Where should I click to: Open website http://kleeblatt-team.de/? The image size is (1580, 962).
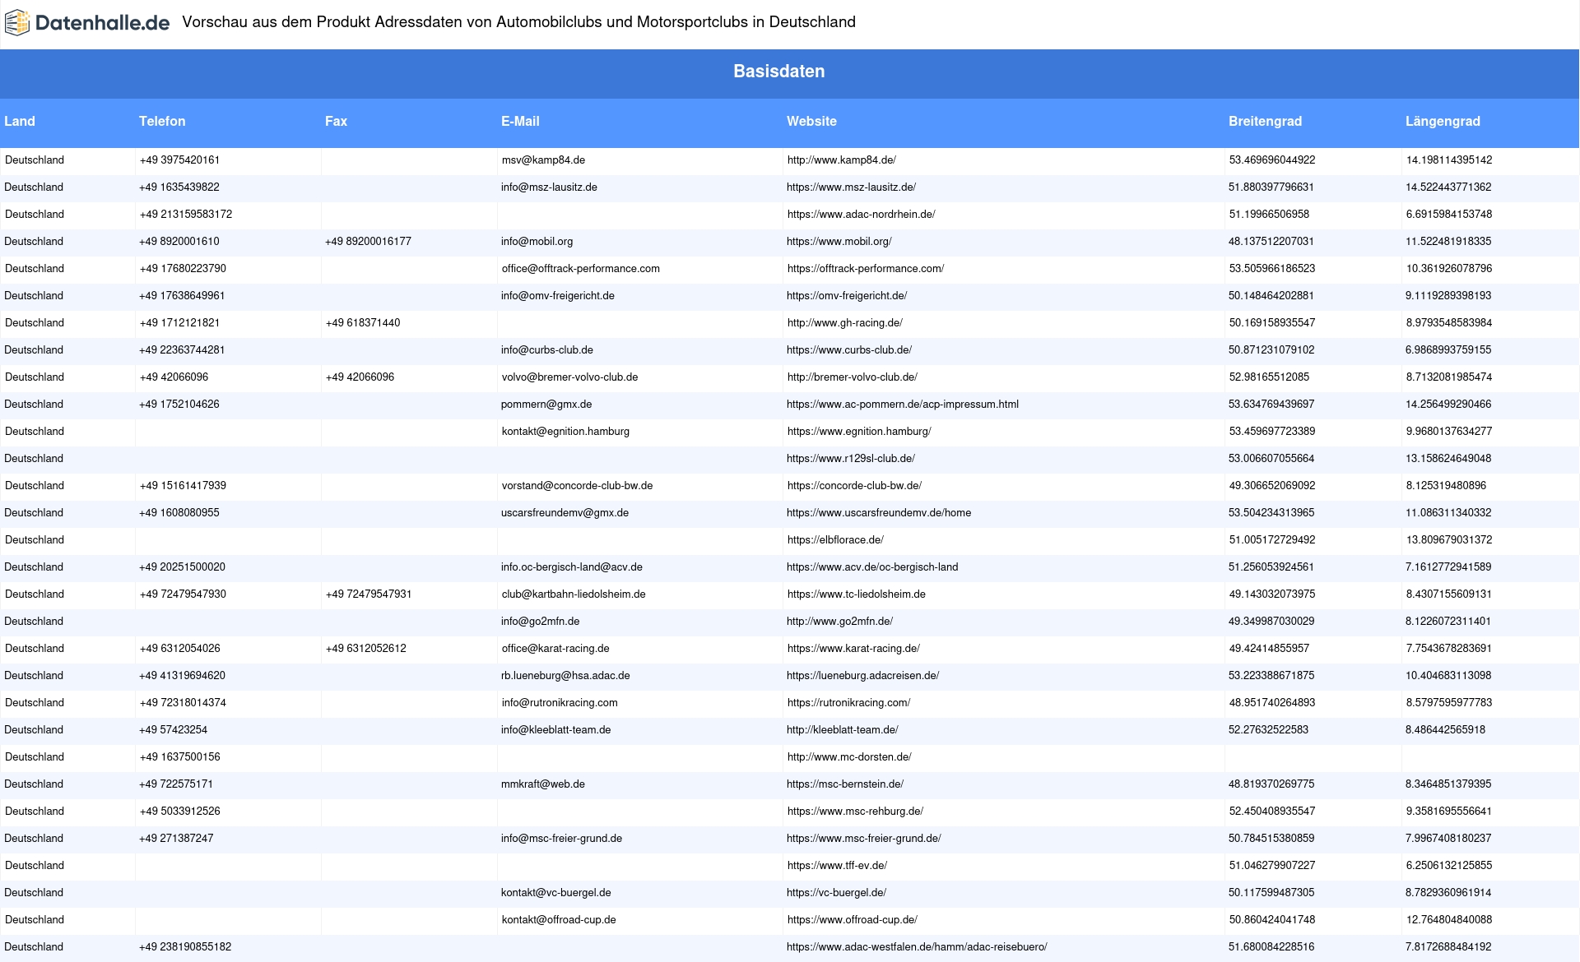point(842,730)
